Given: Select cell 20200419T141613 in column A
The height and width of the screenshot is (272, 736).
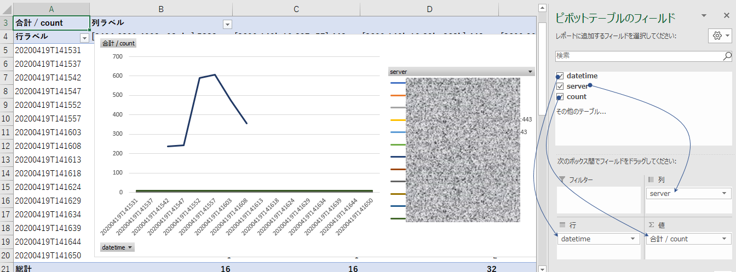Looking at the screenshot, I should click(x=51, y=160).
